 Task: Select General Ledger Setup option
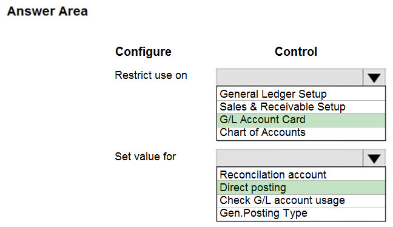tap(301, 94)
